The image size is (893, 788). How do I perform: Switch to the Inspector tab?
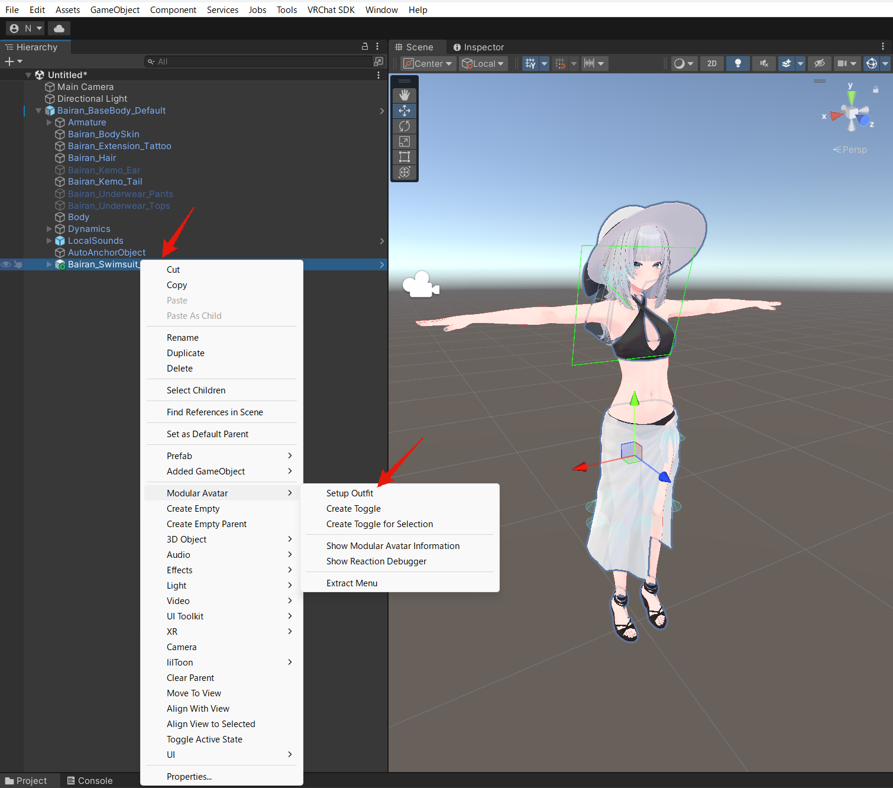(478, 47)
